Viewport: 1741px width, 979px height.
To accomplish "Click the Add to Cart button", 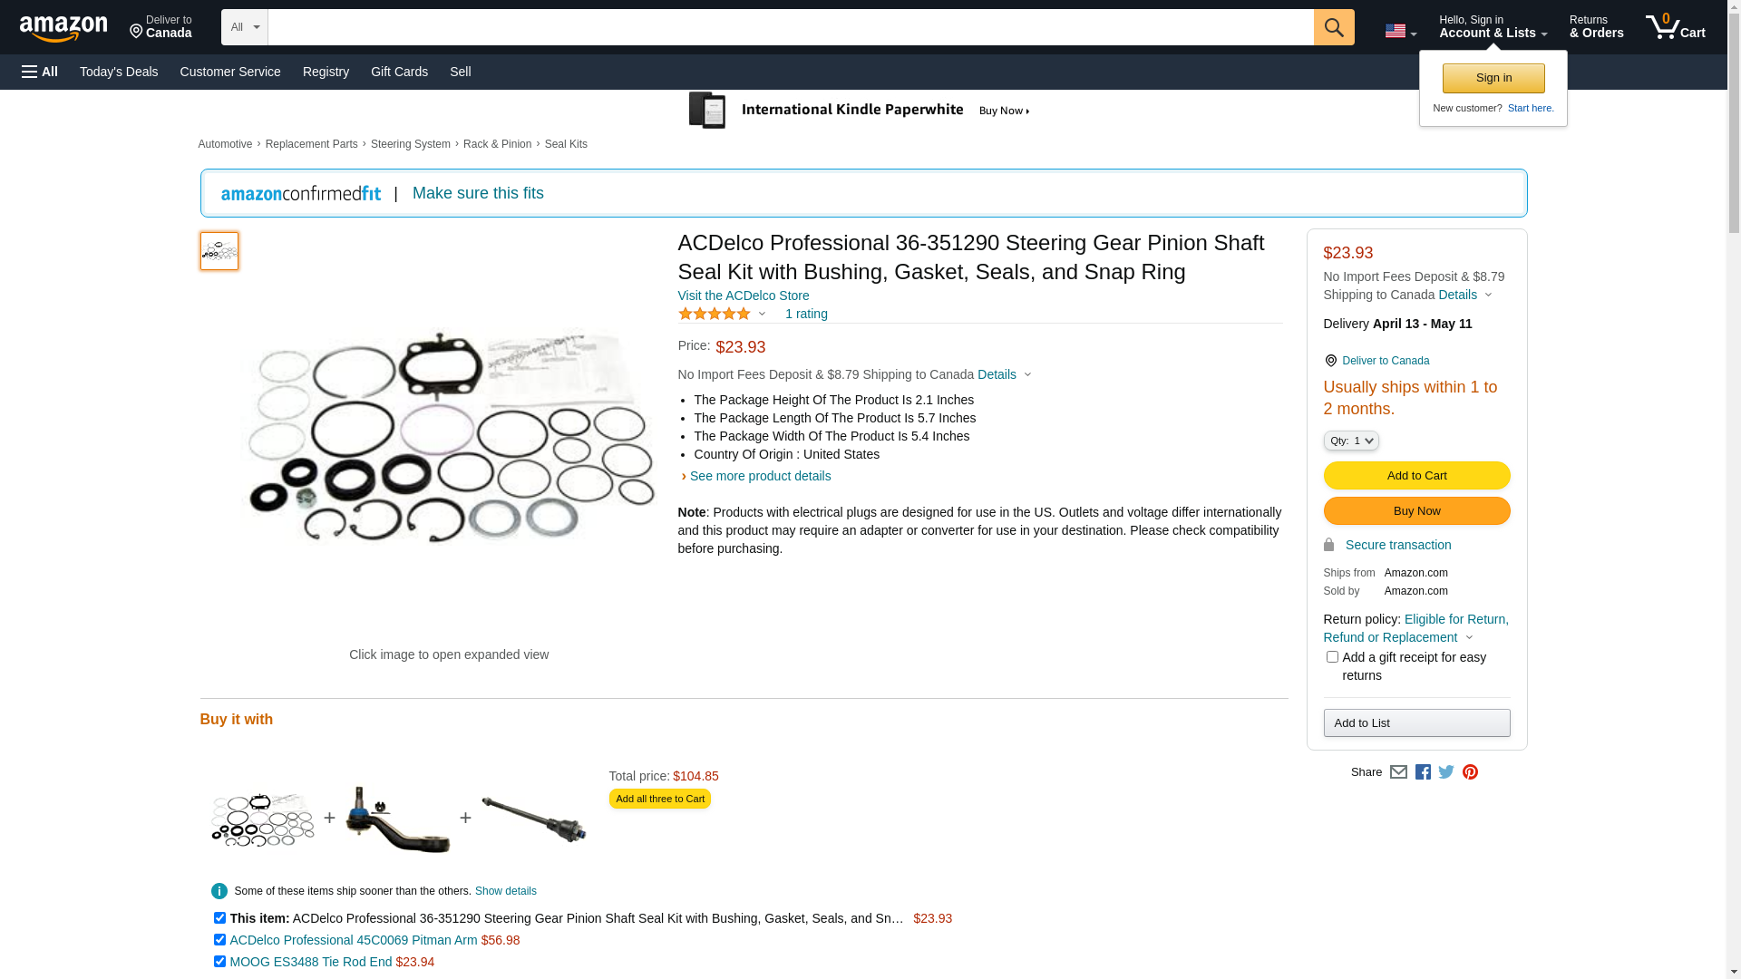I will pyautogui.click(x=1416, y=476).
